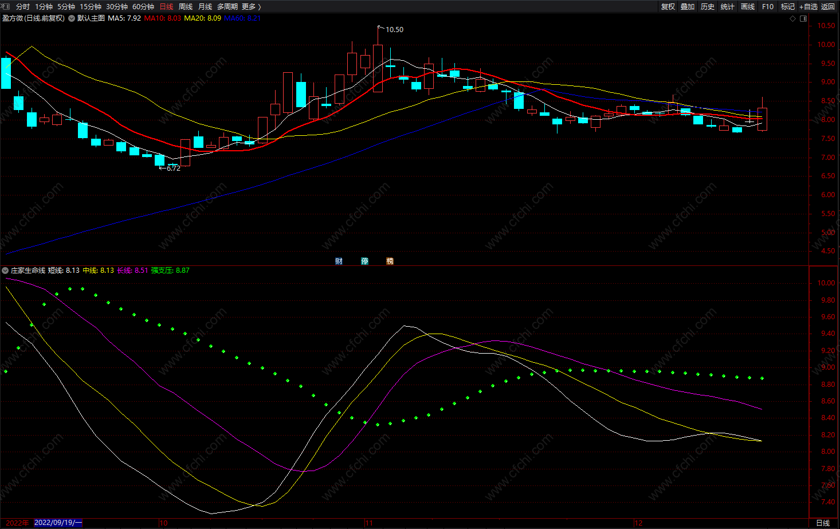
Task: Click the 财 financial event marker
Action: tap(339, 261)
